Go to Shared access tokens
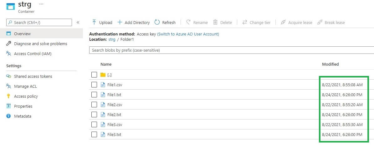The image size is (374, 145). click(x=33, y=76)
